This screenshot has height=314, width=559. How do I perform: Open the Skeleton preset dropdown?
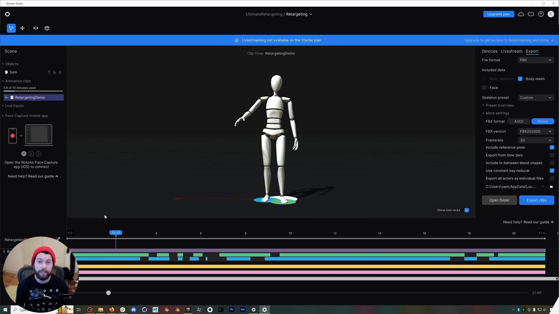[536, 97]
